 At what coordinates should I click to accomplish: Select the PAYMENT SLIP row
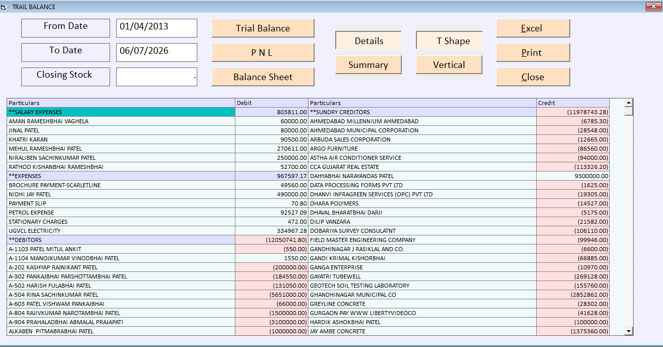pyautogui.click(x=121, y=203)
